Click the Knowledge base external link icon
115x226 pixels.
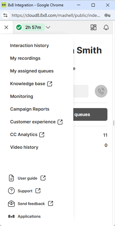point(50,84)
